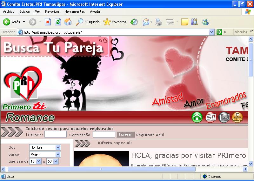
Task: Click the horizontal scrollbar left arrow
Action: tap(3, 169)
